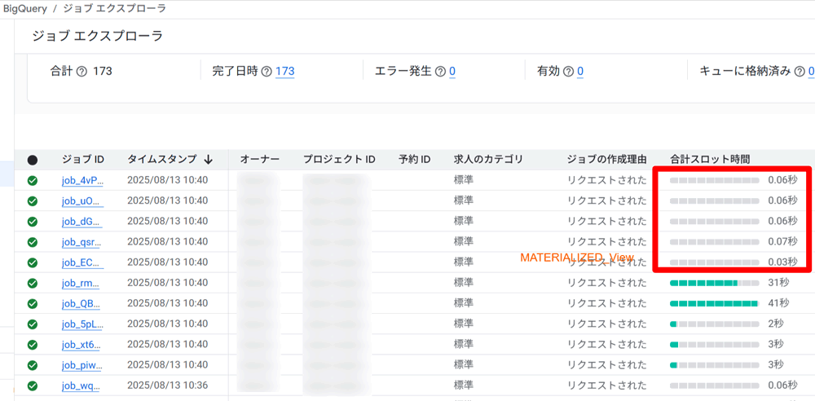Click the success check icon for job_uO
Image resolution: width=815 pixels, height=401 pixels.
pyautogui.click(x=33, y=200)
